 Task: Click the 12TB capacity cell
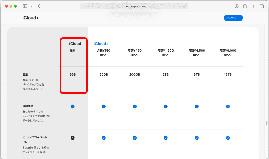228,74
